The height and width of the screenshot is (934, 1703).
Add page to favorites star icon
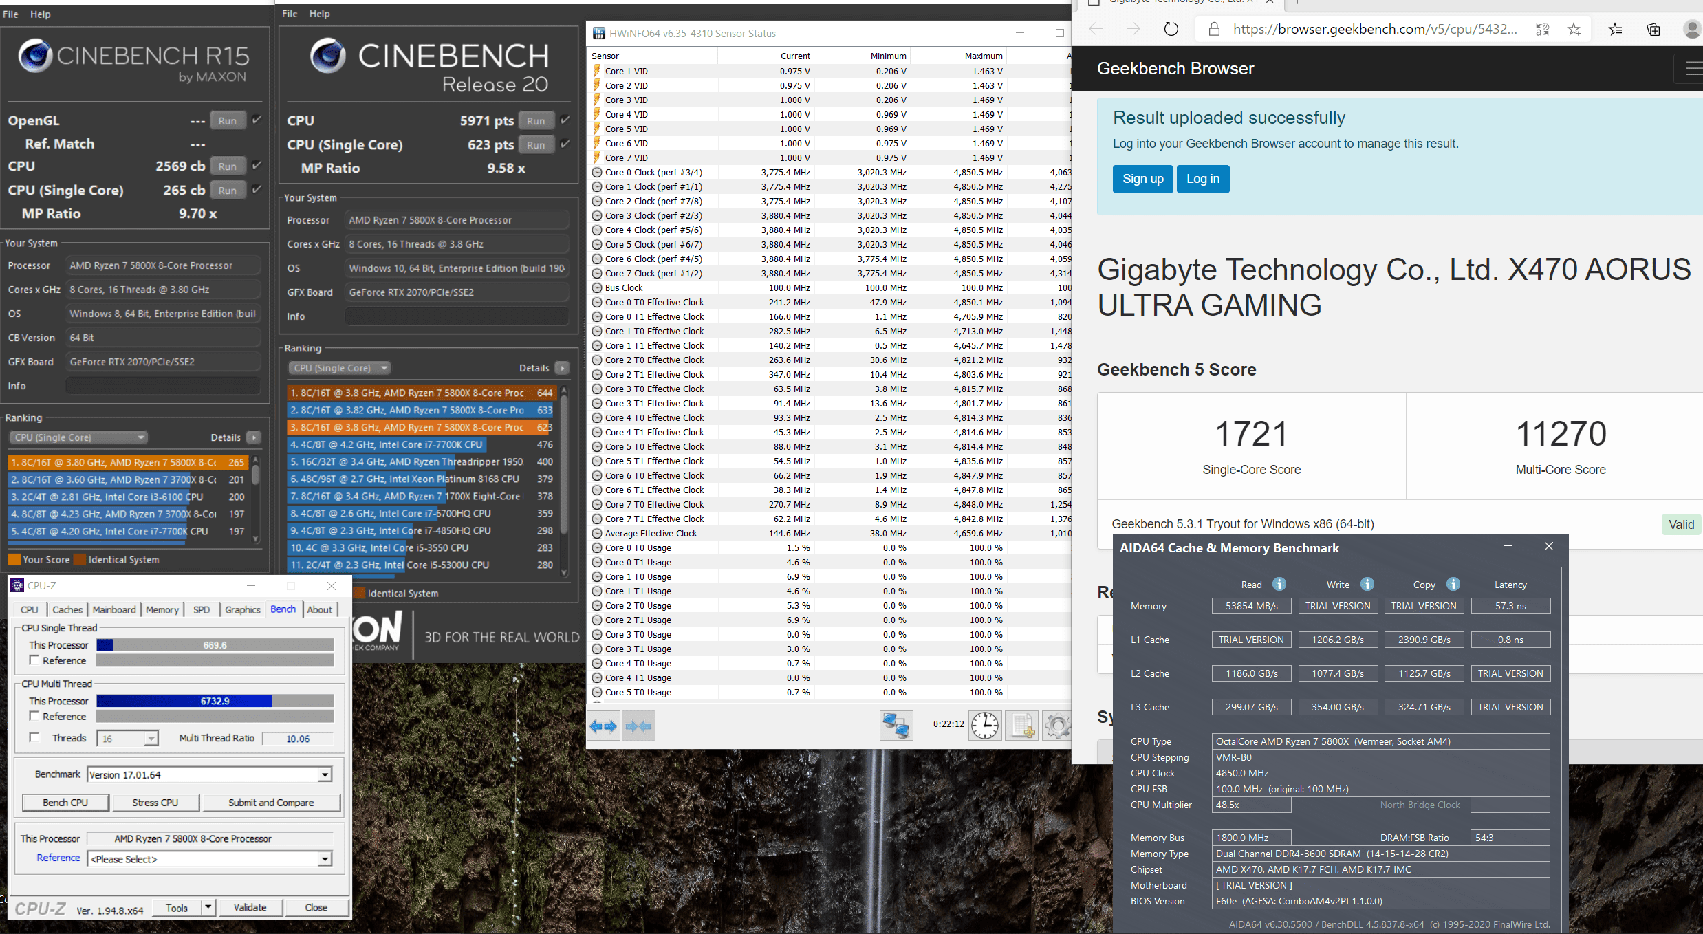click(x=1574, y=29)
